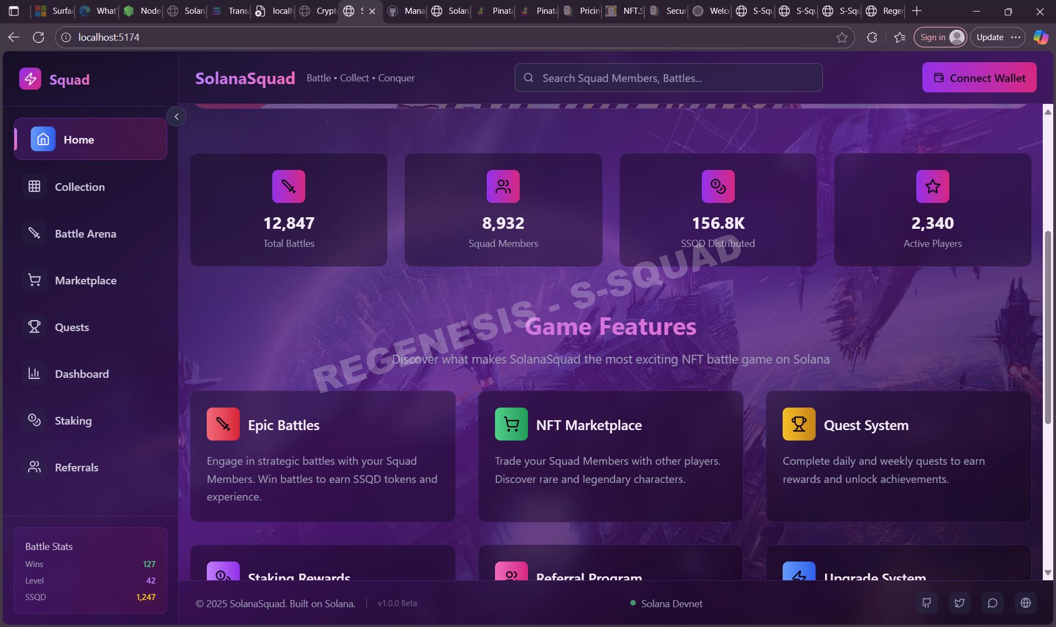
Task: Open the Twitter footer icon
Action: coord(960,603)
